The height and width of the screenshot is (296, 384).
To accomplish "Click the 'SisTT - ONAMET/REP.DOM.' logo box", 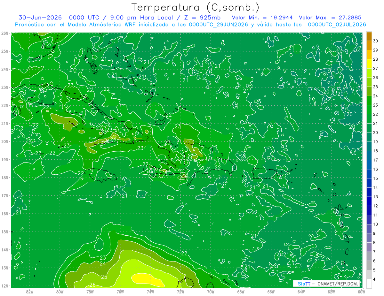I will [x=326, y=284].
